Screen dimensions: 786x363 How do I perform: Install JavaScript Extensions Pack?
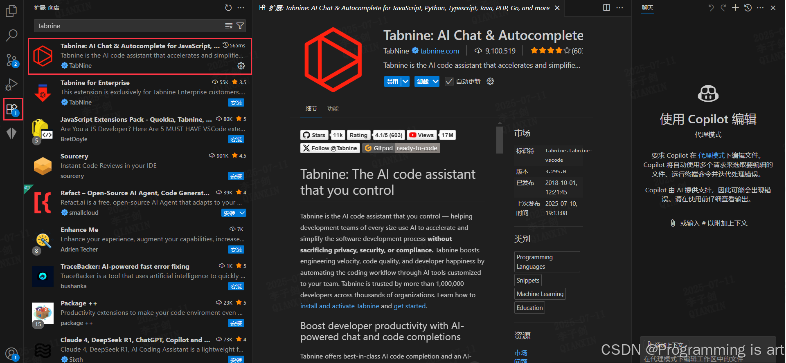pos(236,139)
